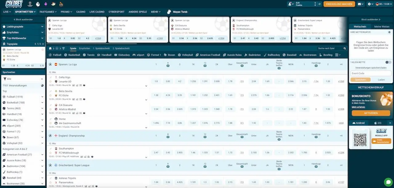Go to LIVE CASINO
The image size is (394, 188).
(97, 12)
